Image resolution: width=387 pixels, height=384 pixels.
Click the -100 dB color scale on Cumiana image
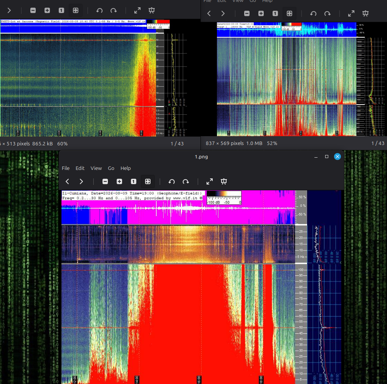[224, 198]
